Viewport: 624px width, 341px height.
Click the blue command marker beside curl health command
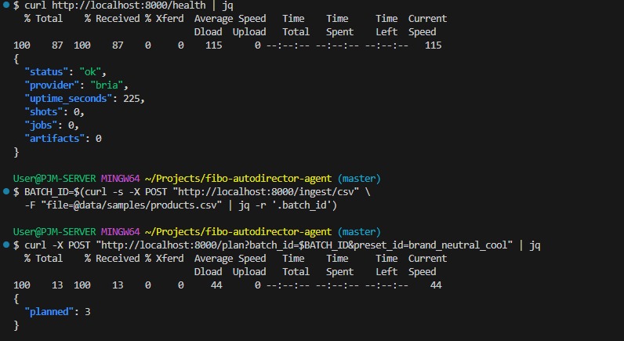(6, 5)
